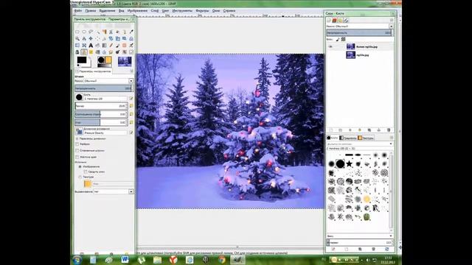Expand the Параметры динамики section
Screen dimensions: 472x265
click(x=77, y=139)
